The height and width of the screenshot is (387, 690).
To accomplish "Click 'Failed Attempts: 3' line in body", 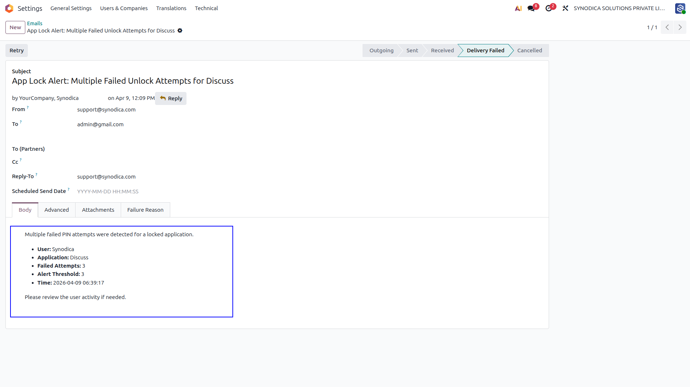I will pos(61,266).
